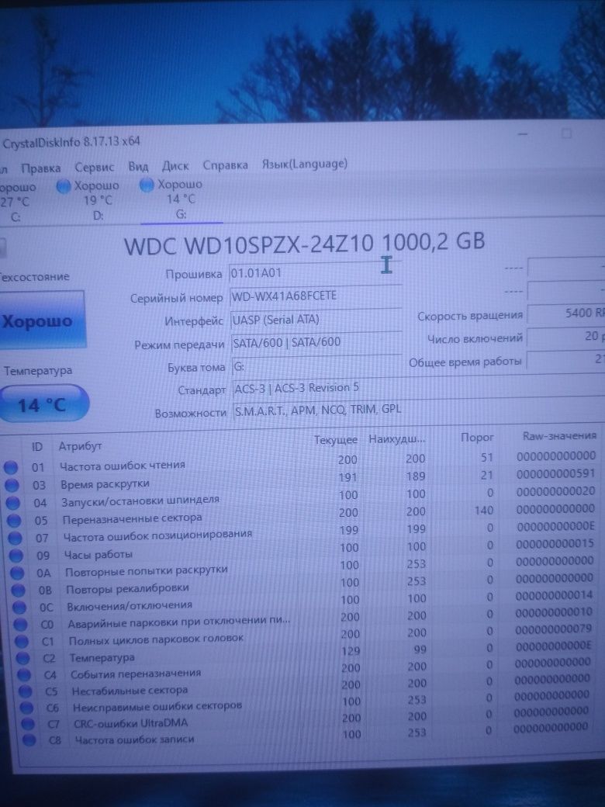Click status circle icon on disk D: tab

pyautogui.click(x=64, y=187)
